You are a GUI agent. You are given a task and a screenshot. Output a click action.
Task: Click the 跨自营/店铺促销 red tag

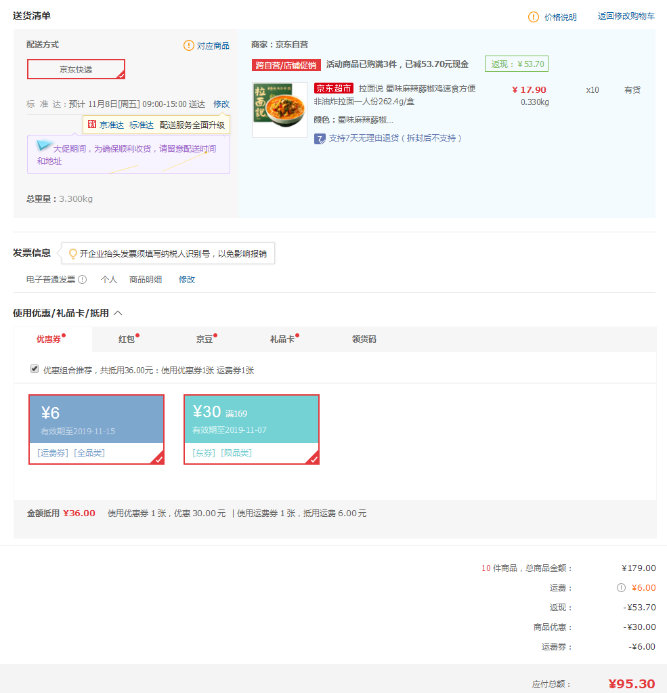point(286,65)
